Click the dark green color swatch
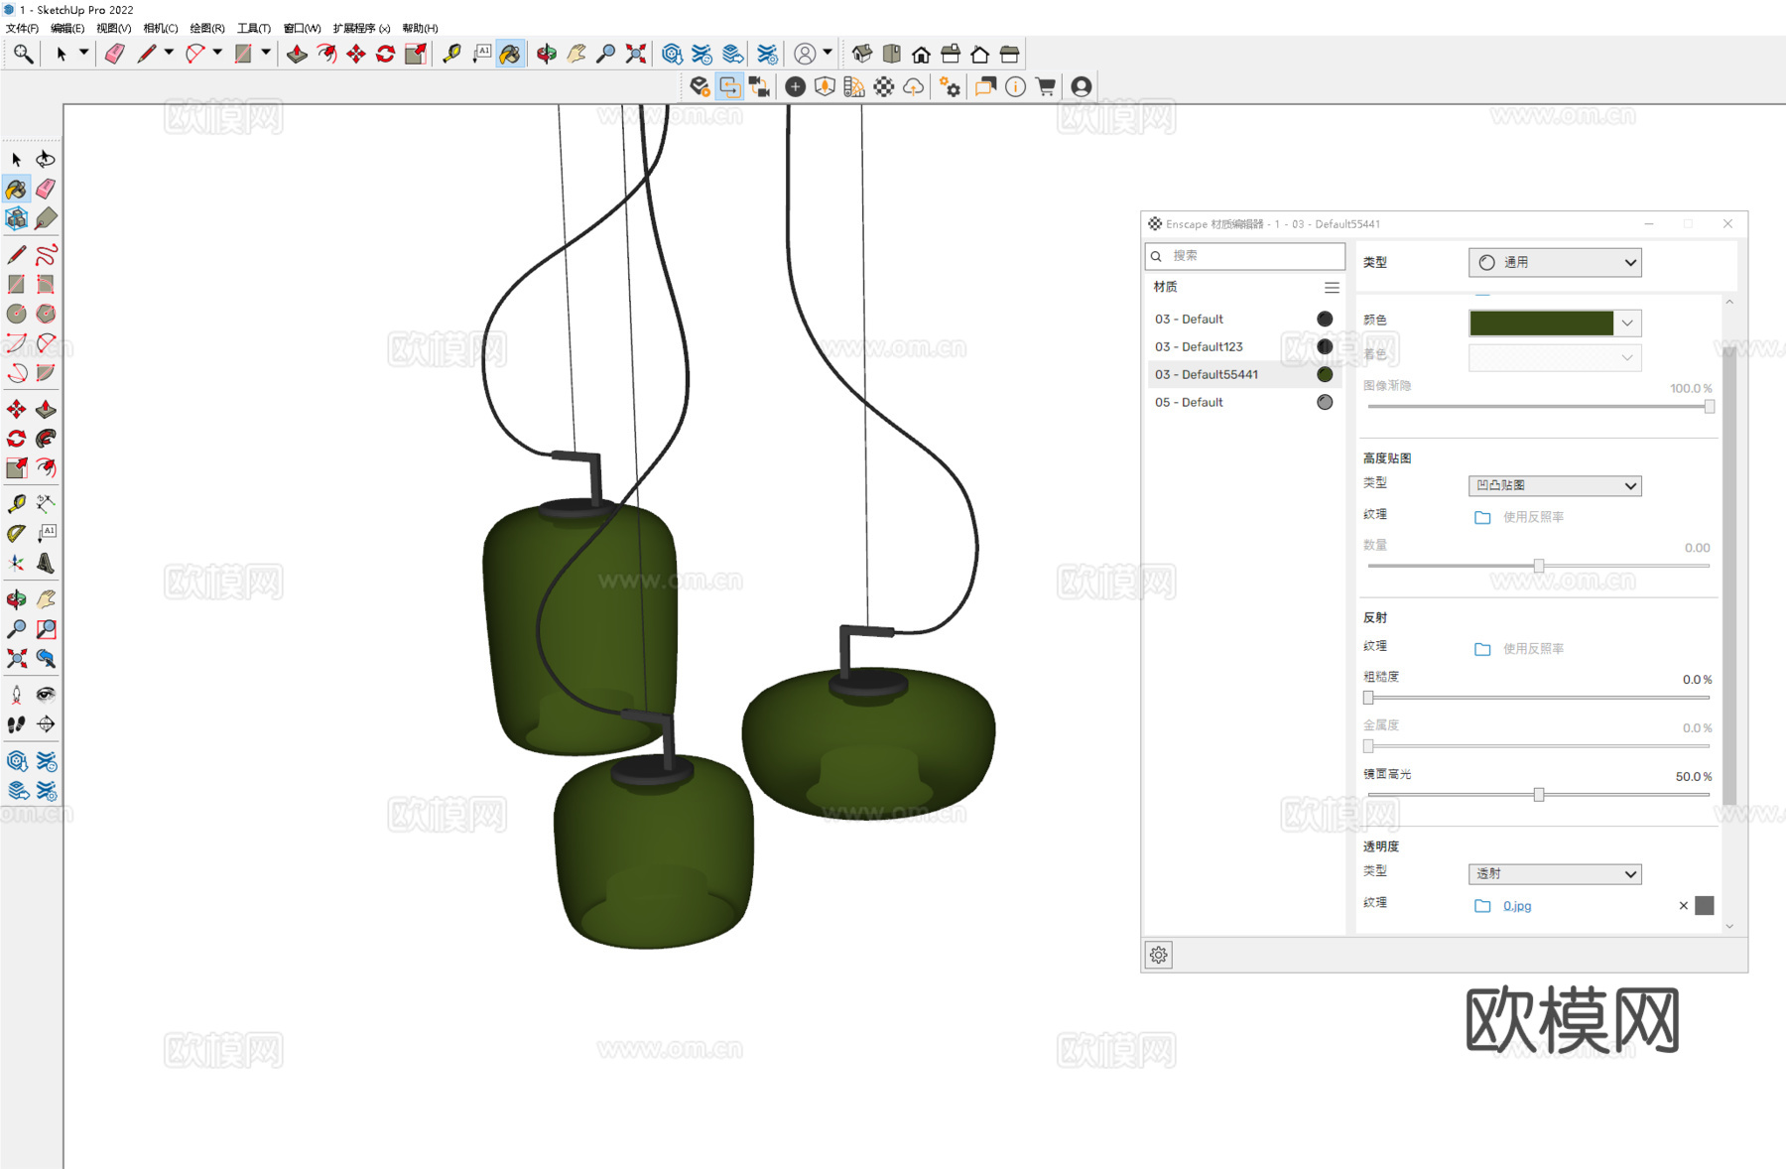This screenshot has width=1786, height=1169. (1541, 323)
